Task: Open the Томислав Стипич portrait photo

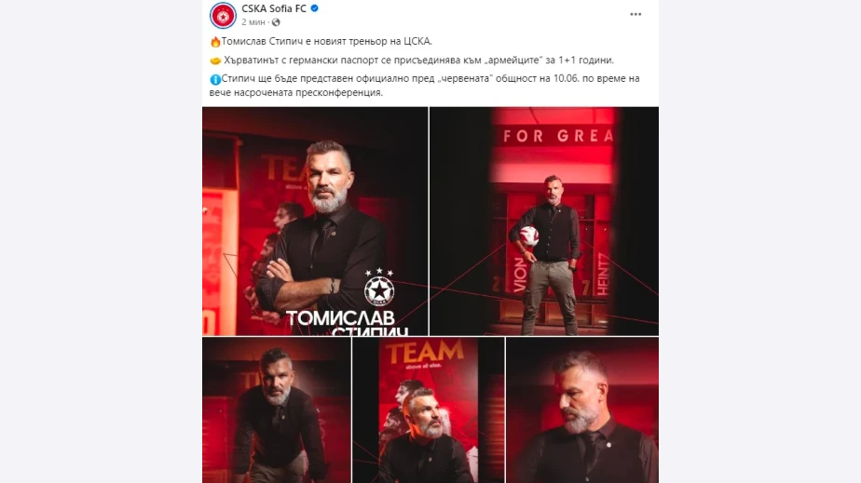Action: point(315,221)
